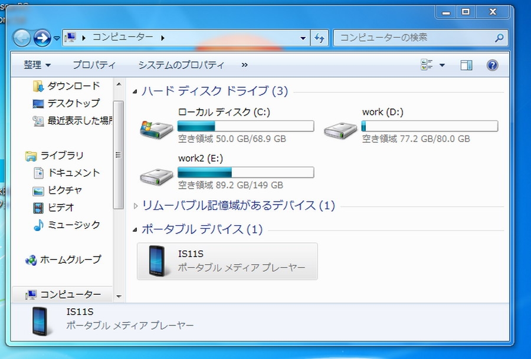Select デスクトップ in navigation pane

[74, 103]
